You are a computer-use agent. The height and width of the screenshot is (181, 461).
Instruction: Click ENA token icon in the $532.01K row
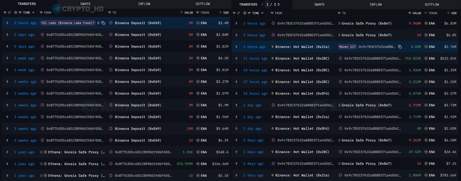click(426, 58)
